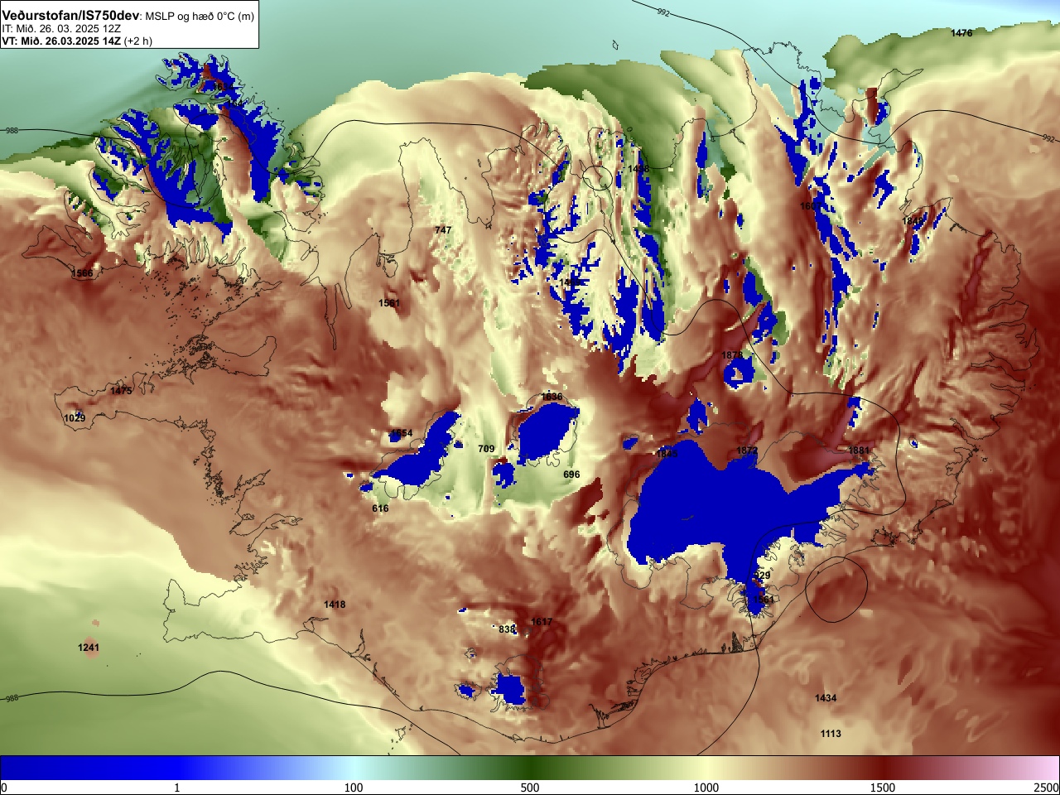This screenshot has width=1060, height=795.
Task: Click the 1476 height value
Action: pyautogui.click(x=961, y=33)
